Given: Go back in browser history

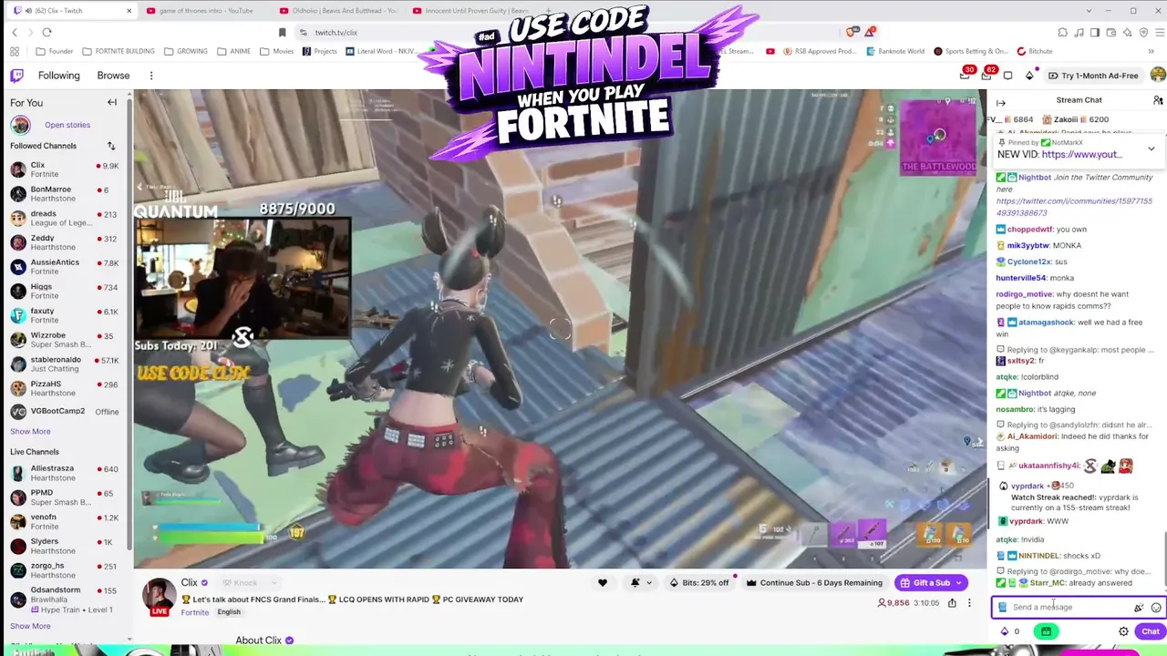Looking at the screenshot, I should [x=15, y=32].
